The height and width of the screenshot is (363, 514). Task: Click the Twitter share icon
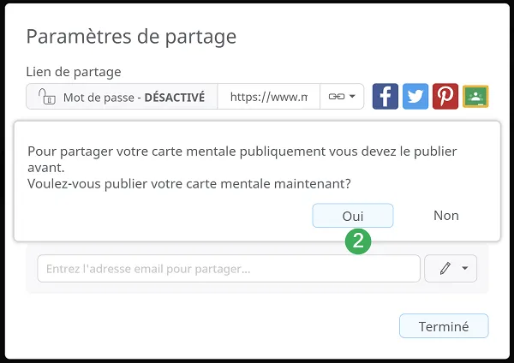[415, 97]
